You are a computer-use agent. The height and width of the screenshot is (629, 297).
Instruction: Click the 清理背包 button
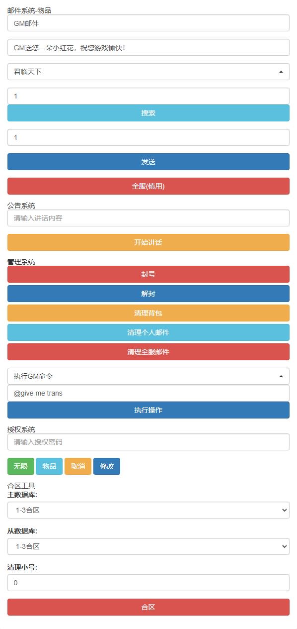tap(148, 313)
